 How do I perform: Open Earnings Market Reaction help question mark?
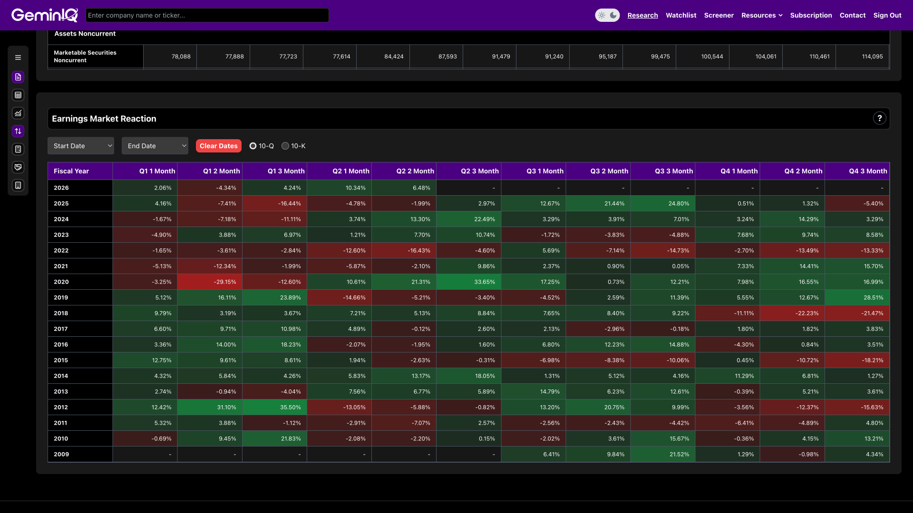pyautogui.click(x=879, y=118)
